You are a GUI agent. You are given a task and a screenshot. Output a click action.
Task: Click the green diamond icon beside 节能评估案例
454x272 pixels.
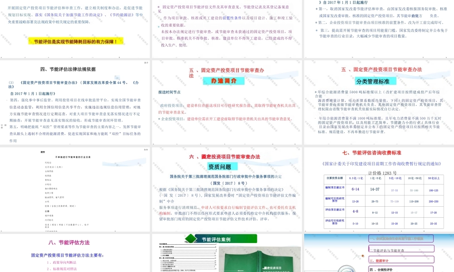[191, 239]
